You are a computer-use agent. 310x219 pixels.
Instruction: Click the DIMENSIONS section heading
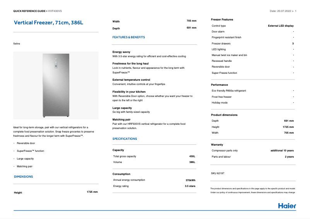[23, 177]
